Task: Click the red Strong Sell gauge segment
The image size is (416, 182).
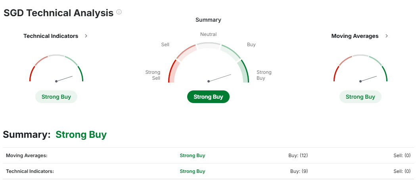Action: [x=171, y=72]
